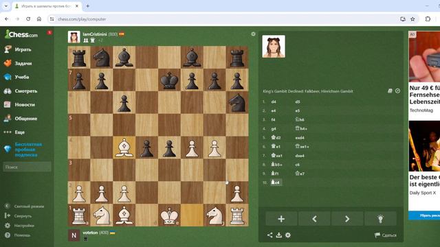Image resolution: width=440 pixels, height=247 pixels.
Task: Jump to move 7 dxe4
Action: (x=300, y=156)
